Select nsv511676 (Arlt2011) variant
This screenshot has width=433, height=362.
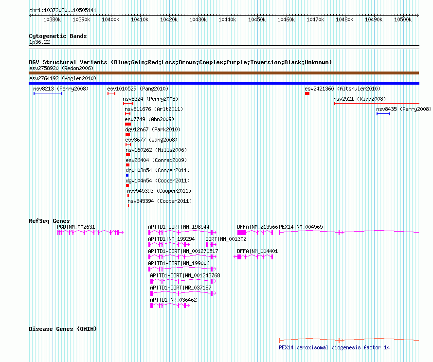point(154,109)
